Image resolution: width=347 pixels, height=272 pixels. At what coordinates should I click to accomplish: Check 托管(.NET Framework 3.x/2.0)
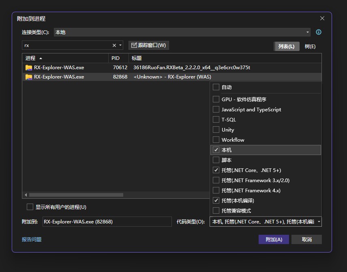[216, 180]
